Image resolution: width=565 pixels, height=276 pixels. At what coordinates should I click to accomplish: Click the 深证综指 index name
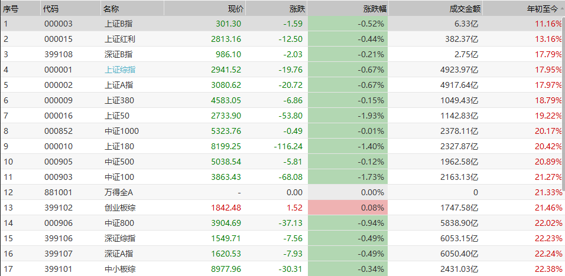119,238
